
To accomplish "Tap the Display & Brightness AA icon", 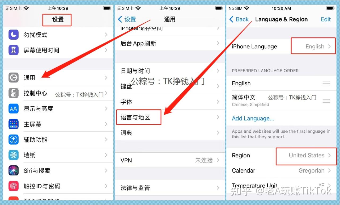I will pyautogui.click(x=14, y=108).
